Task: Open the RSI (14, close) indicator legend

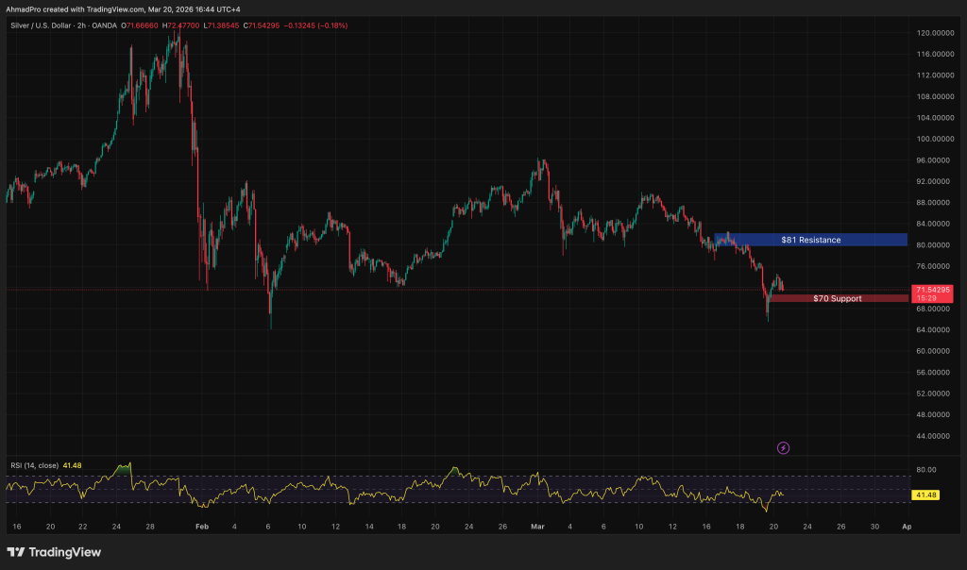Action: point(42,465)
